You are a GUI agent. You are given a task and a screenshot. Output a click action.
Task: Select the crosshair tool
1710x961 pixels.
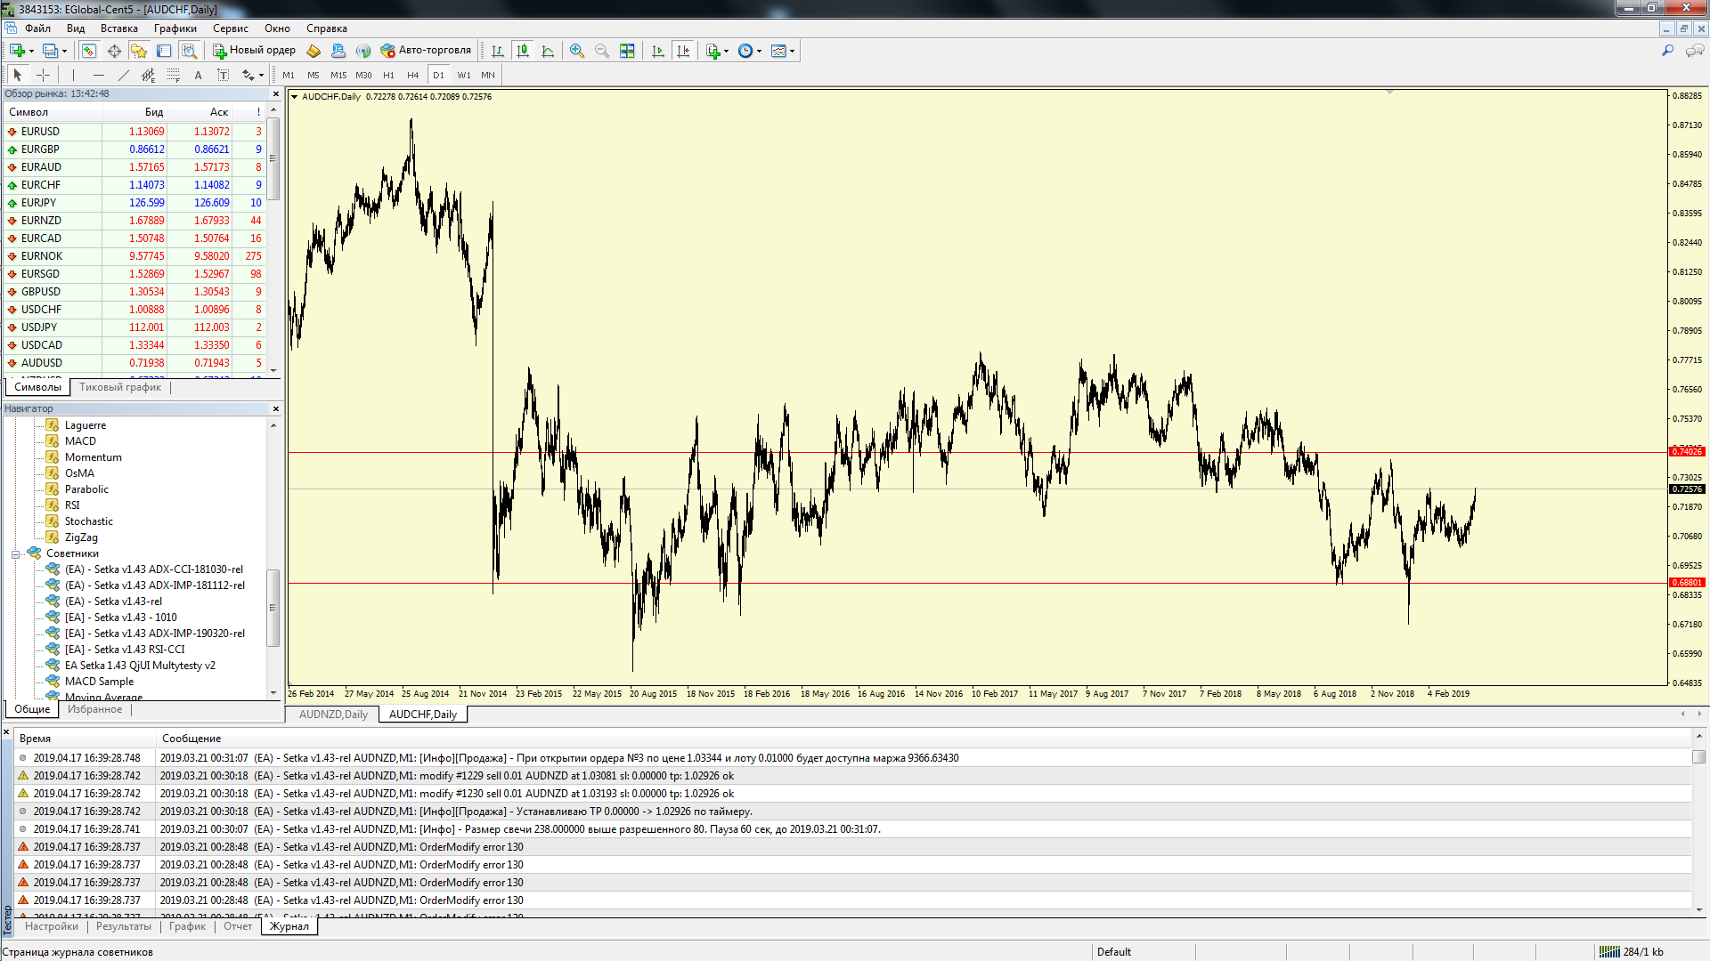43,75
